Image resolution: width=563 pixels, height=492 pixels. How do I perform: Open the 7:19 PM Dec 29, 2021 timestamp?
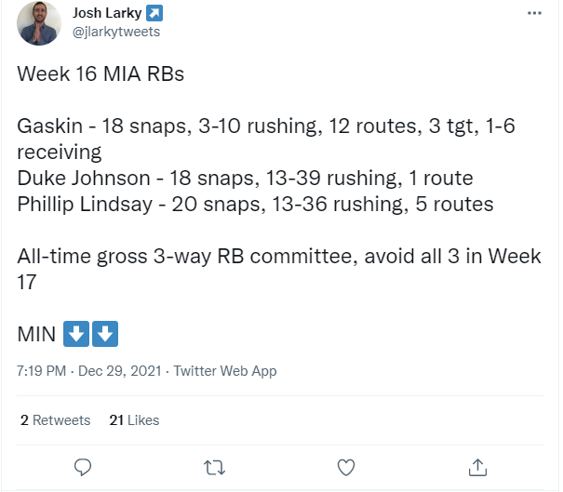pos(89,371)
